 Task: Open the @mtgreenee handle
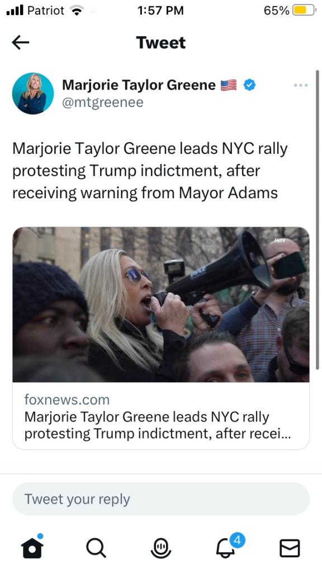pyautogui.click(x=103, y=103)
